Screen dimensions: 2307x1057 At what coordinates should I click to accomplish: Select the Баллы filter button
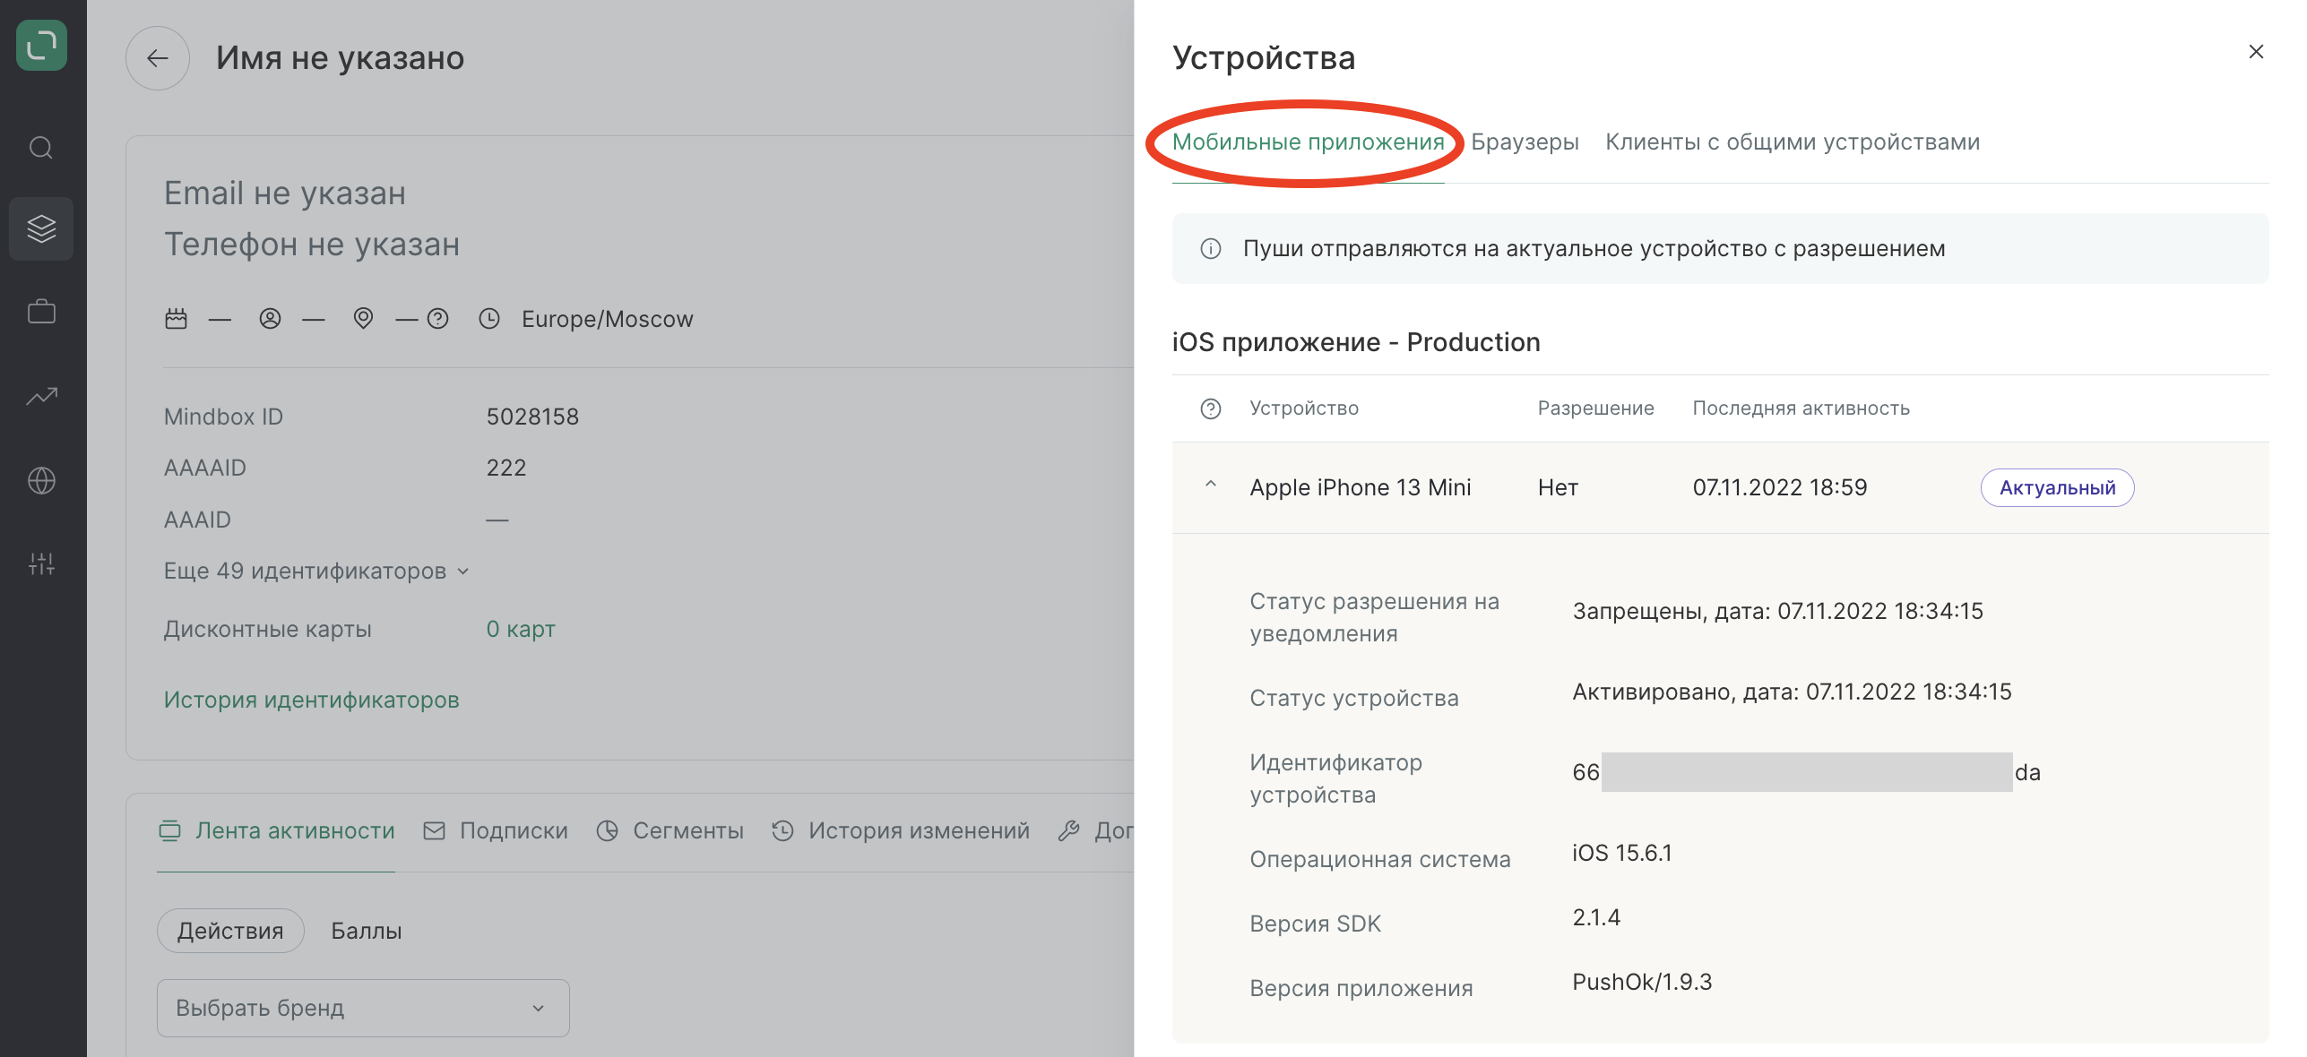366,931
